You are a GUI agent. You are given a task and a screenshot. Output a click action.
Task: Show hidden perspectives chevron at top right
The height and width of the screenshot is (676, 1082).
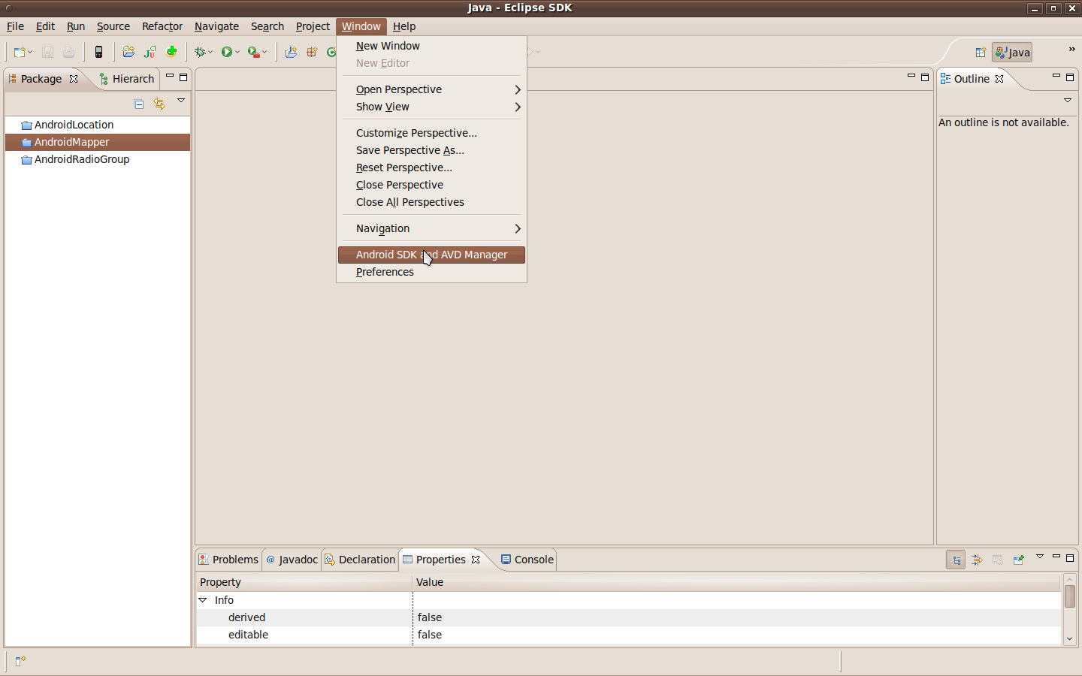1072,50
